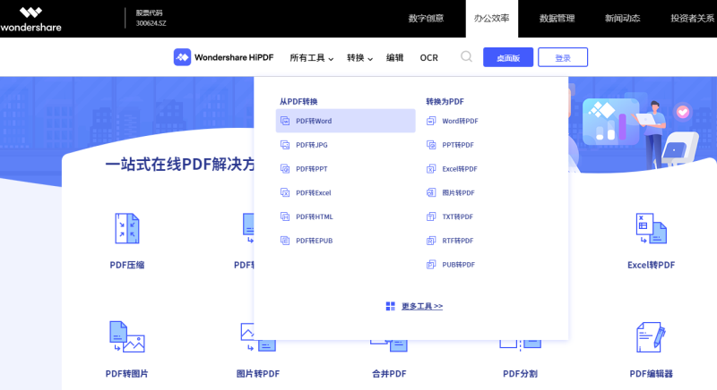Click the PDF转HTML icon in dropdown

point(285,216)
